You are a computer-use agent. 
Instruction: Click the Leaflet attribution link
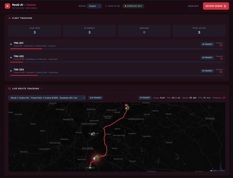(213, 171)
